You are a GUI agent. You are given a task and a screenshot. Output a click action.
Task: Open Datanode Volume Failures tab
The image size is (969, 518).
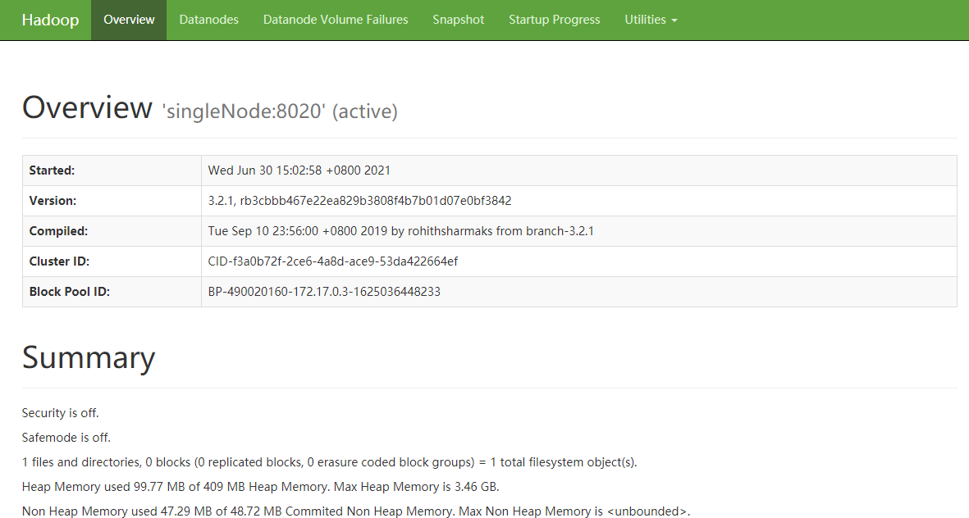[336, 20]
